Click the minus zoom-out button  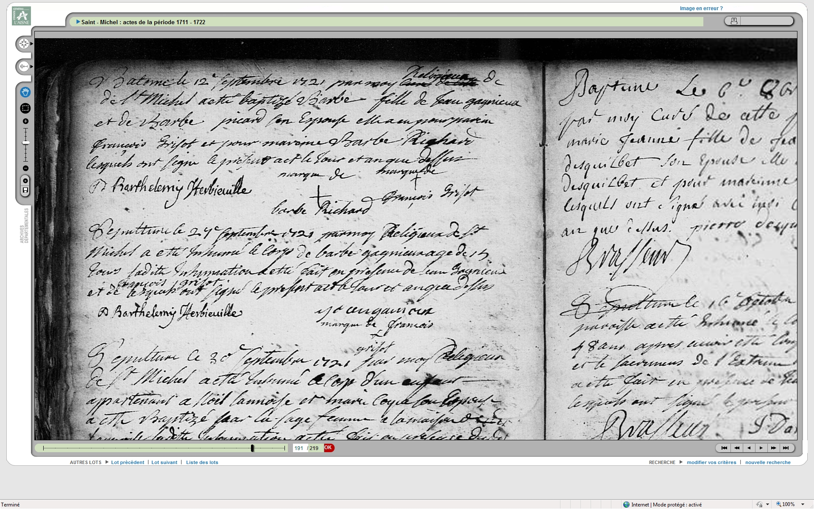point(25,168)
